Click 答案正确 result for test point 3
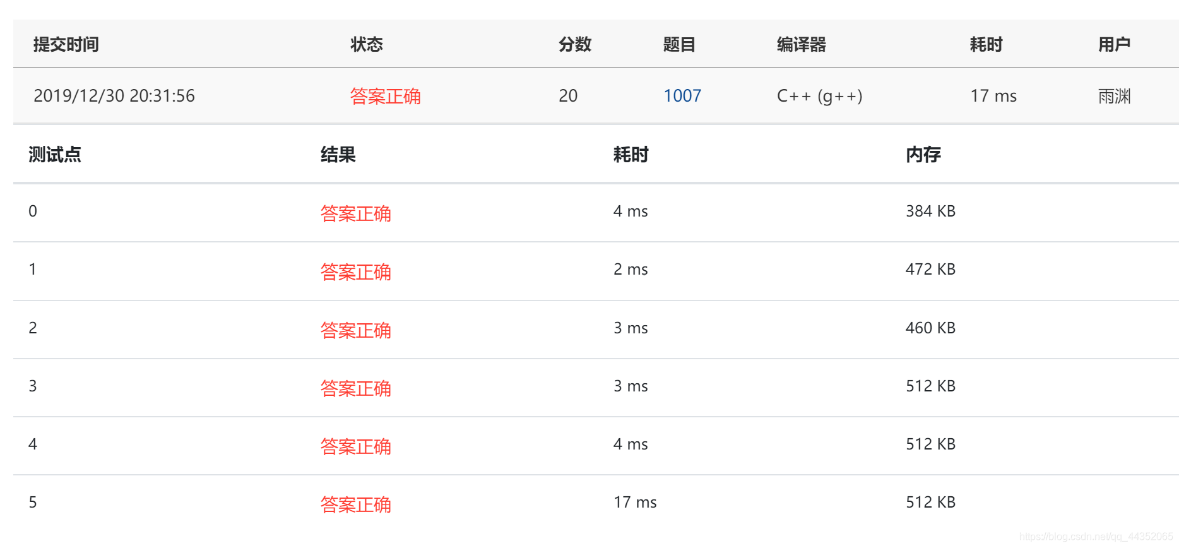Image resolution: width=1179 pixels, height=548 pixels. [356, 388]
